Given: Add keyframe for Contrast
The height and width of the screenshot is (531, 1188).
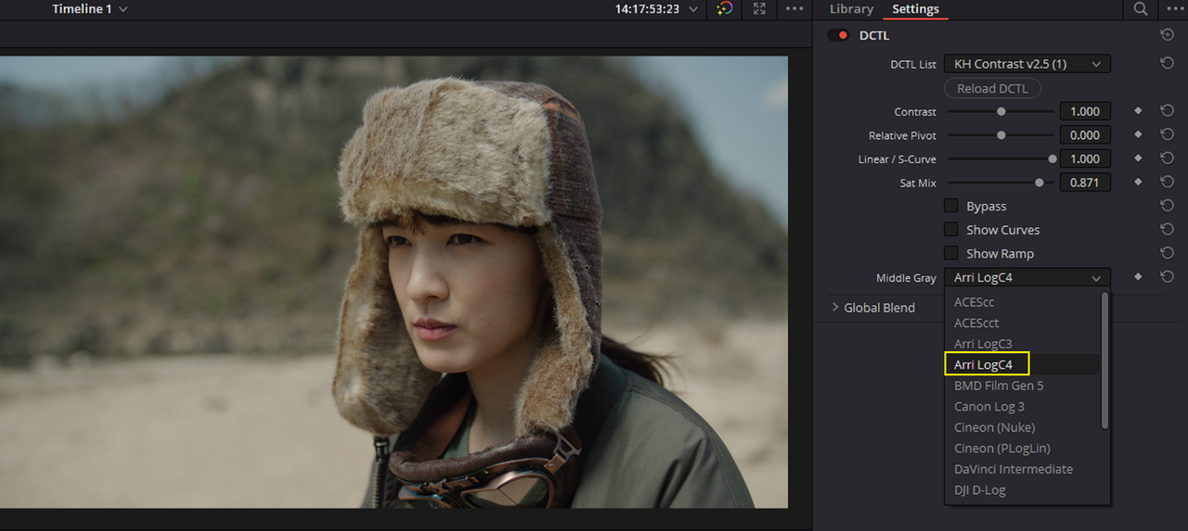Looking at the screenshot, I should coord(1138,111).
